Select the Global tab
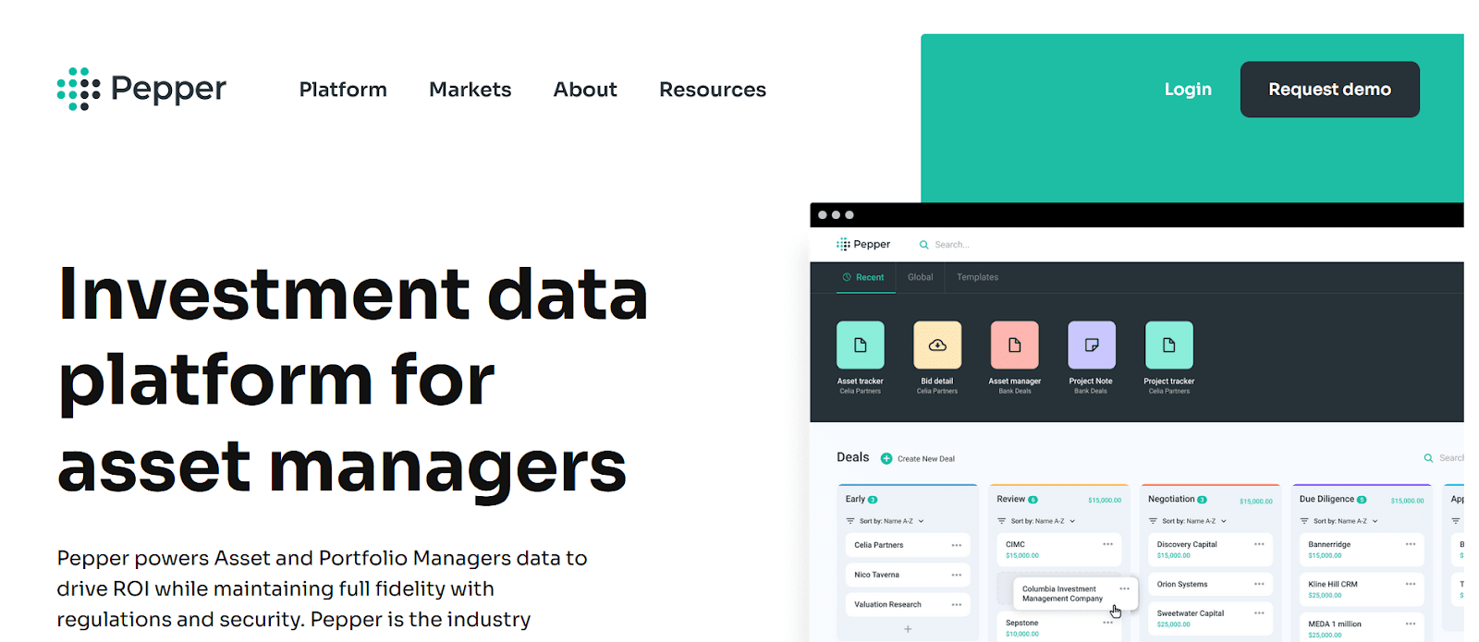This screenshot has width=1479, height=642. pyautogui.click(x=920, y=277)
